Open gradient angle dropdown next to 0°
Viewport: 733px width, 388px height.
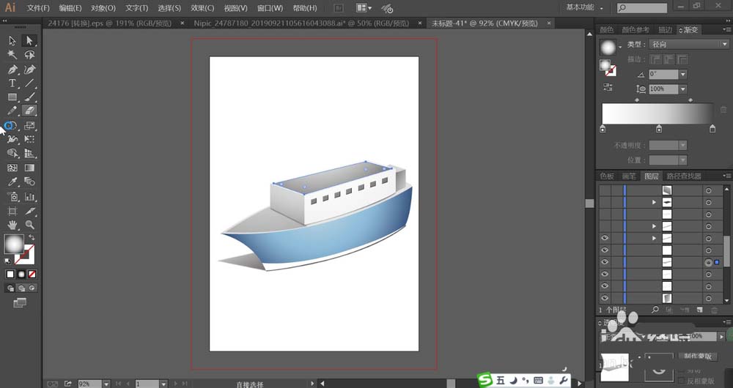(683, 74)
